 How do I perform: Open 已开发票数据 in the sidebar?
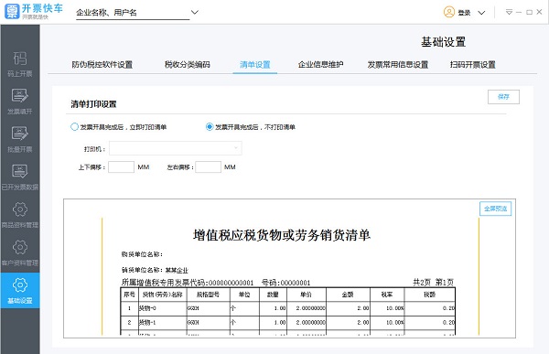coord(20,177)
